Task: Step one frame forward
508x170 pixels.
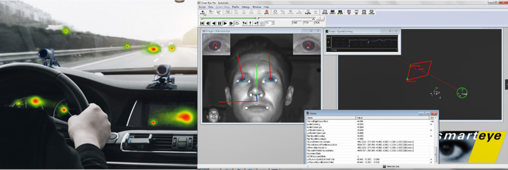Action: (231, 24)
